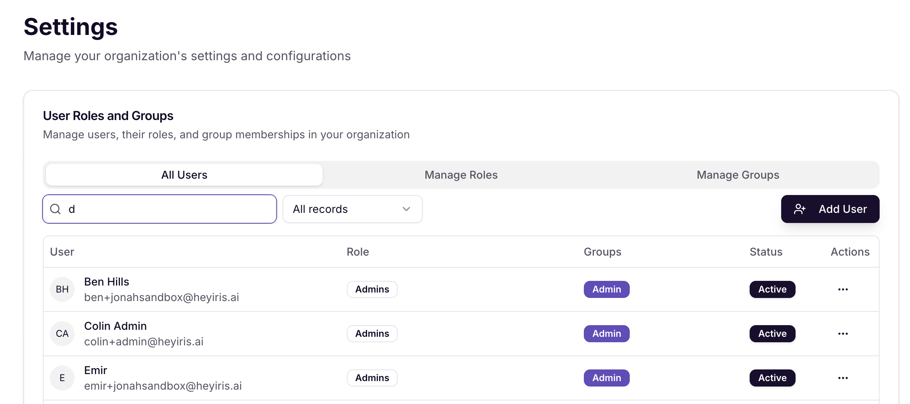The image size is (910, 404).
Task: Switch to the Manage Groups tab
Action: click(x=738, y=175)
